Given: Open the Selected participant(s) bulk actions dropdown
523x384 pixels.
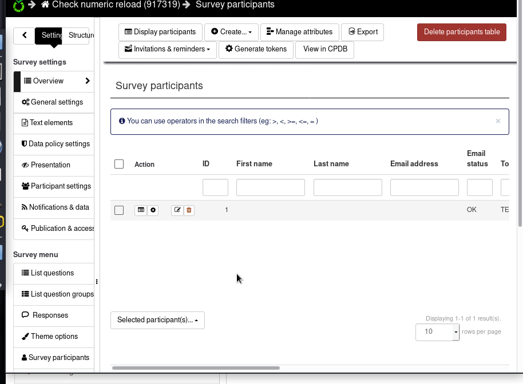Looking at the screenshot, I should point(157,320).
